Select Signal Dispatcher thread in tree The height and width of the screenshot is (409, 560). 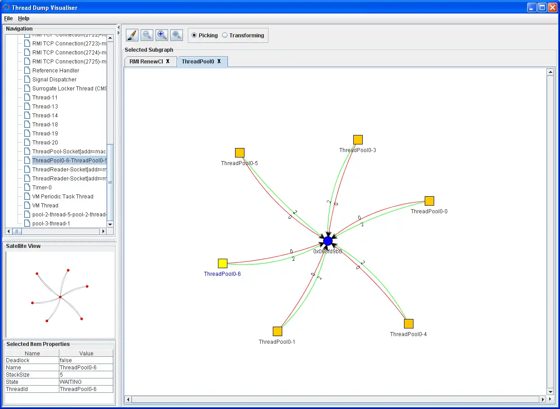pos(54,80)
